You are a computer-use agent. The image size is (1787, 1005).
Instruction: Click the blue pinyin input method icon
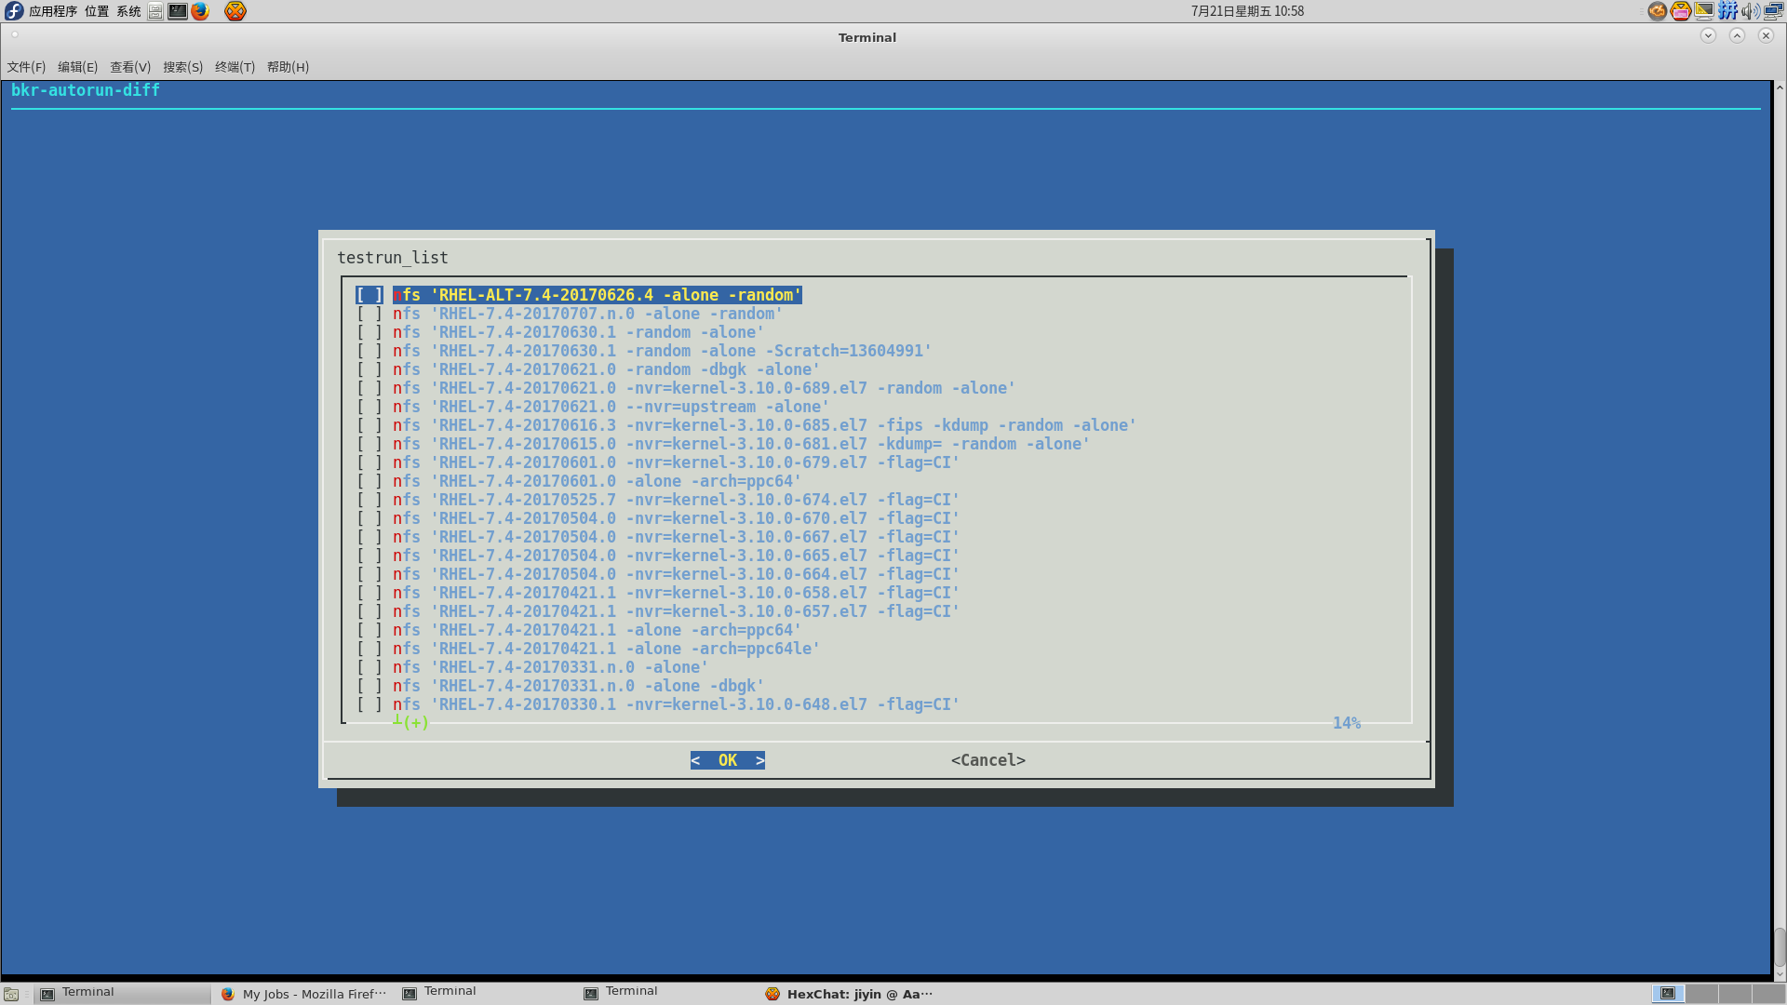(1727, 11)
